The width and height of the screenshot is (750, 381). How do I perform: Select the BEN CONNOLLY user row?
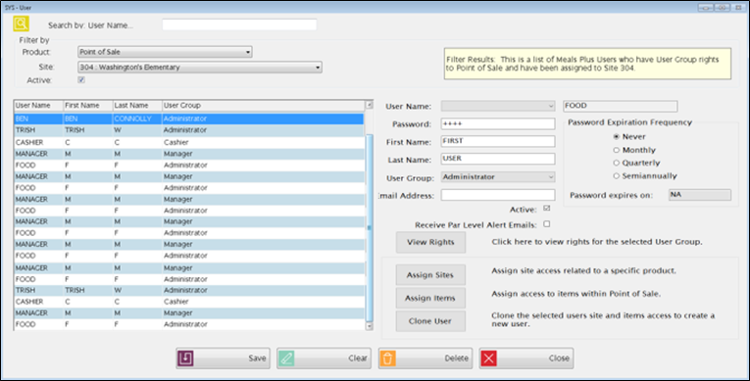(189, 119)
